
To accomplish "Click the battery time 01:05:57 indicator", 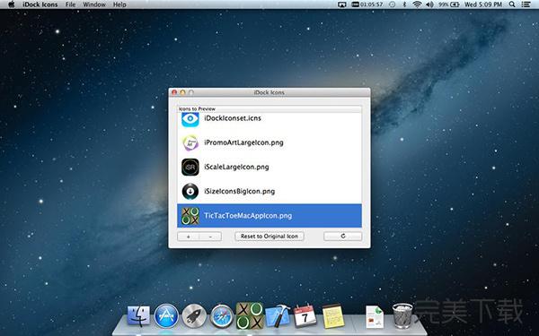I will (x=367, y=4).
